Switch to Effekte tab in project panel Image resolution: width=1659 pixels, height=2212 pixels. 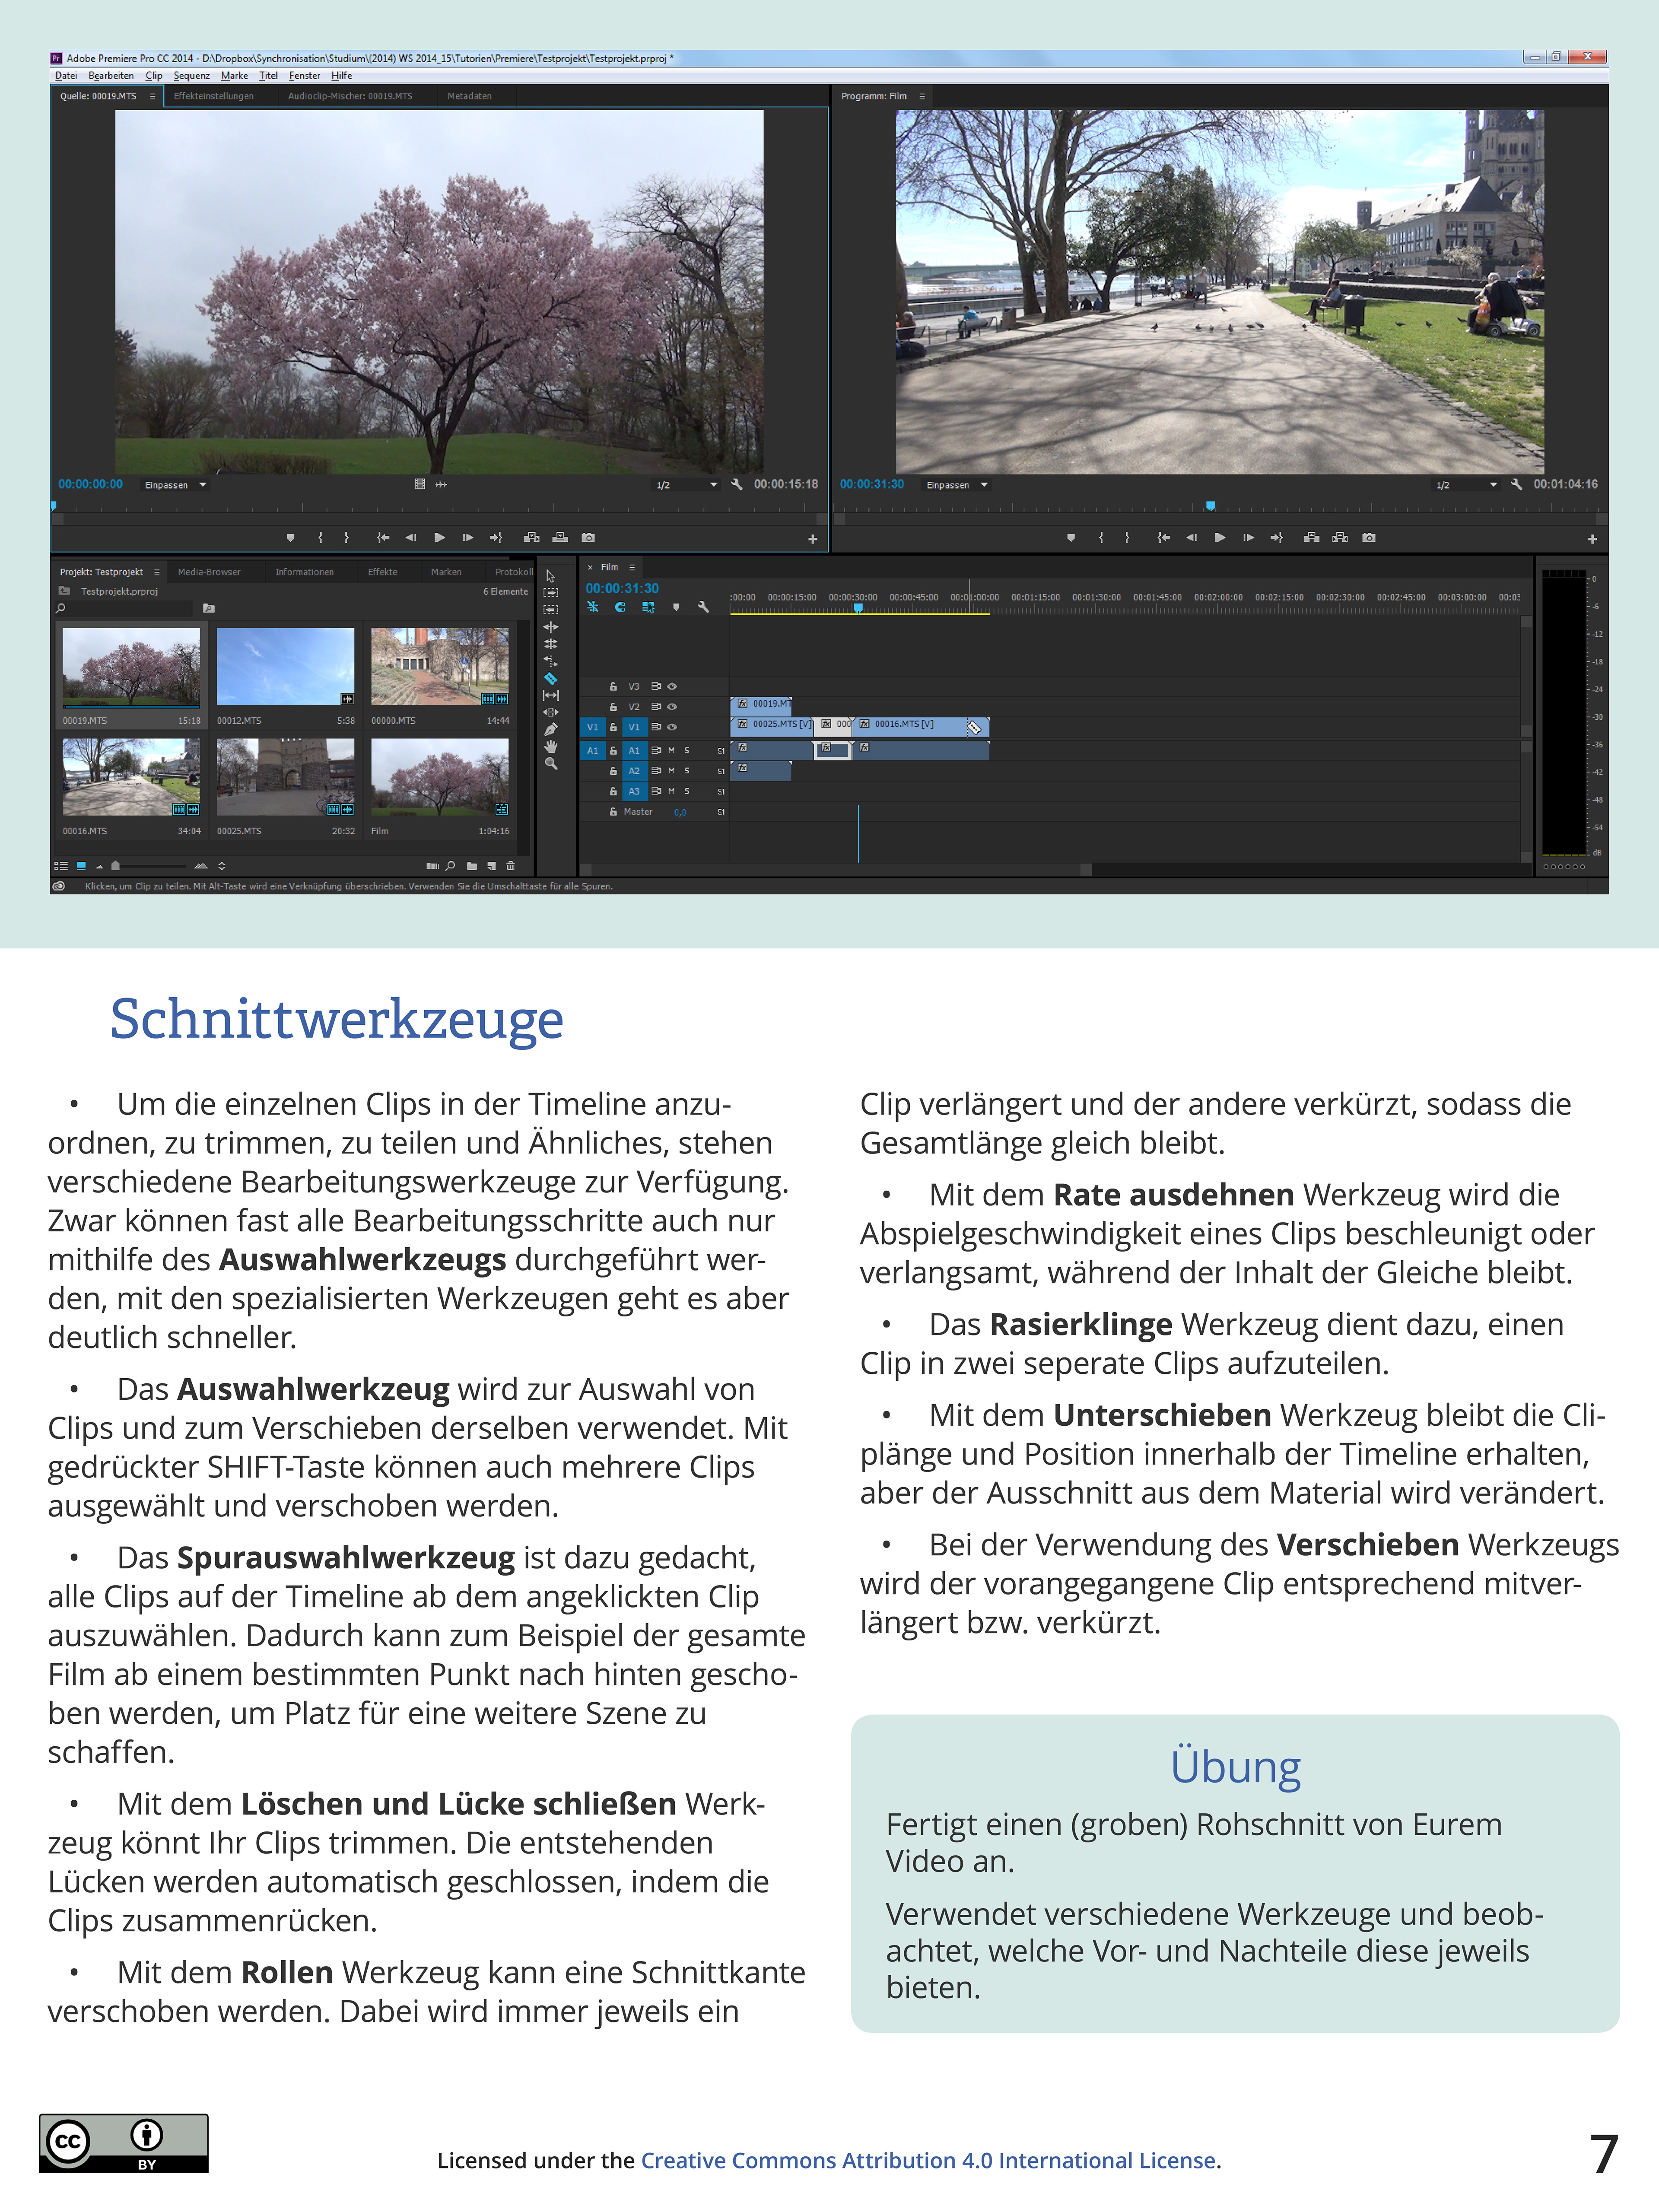coord(382,573)
